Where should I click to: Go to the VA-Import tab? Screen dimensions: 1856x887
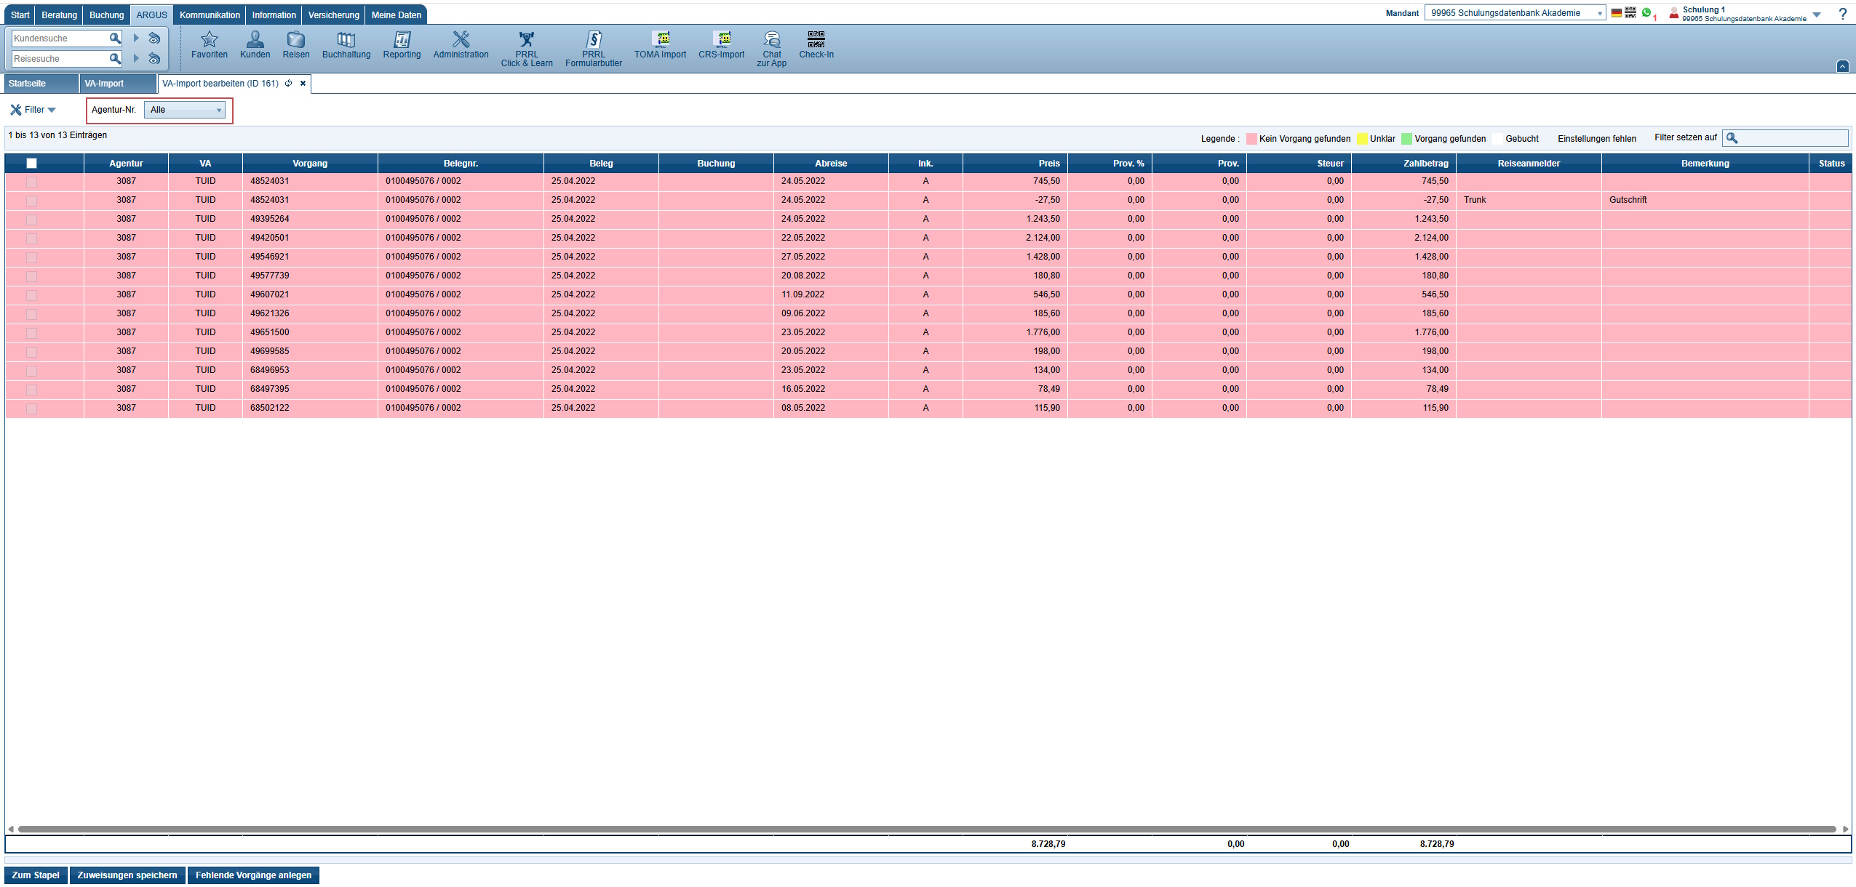click(x=118, y=84)
